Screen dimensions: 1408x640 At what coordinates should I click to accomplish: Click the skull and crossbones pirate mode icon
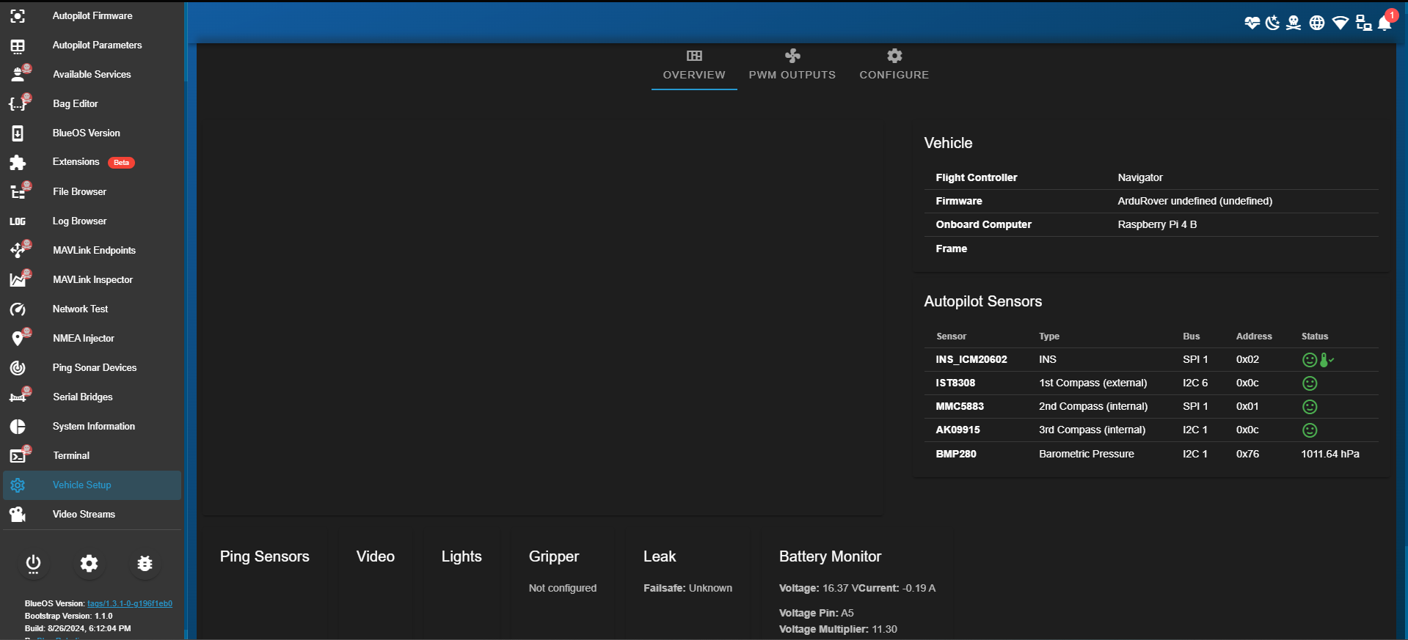pyautogui.click(x=1294, y=23)
